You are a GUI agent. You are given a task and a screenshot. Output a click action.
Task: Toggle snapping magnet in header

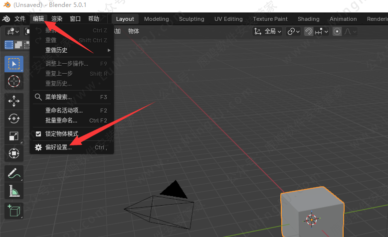tap(309, 31)
